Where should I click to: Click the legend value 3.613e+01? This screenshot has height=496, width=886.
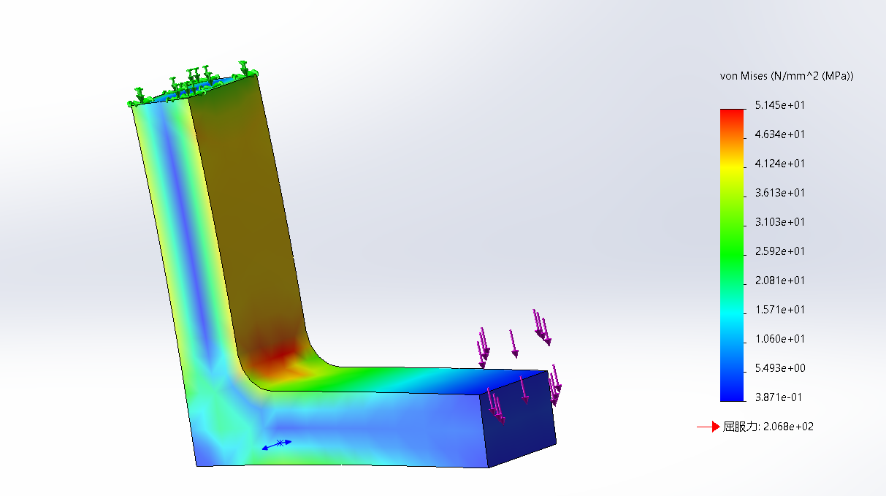click(779, 193)
